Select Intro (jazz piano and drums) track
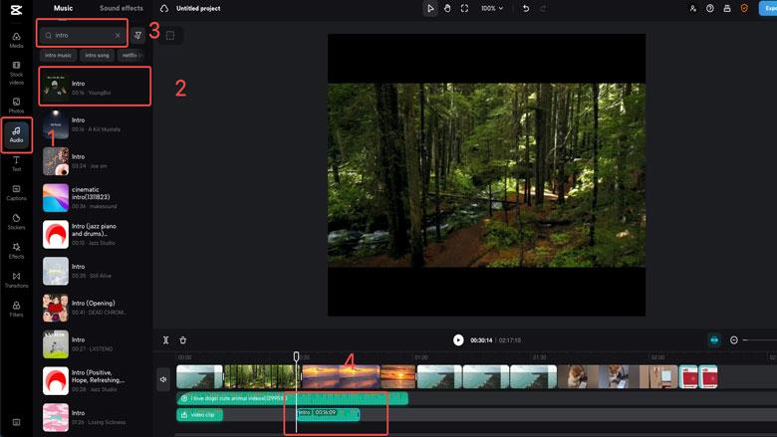 click(x=95, y=235)
